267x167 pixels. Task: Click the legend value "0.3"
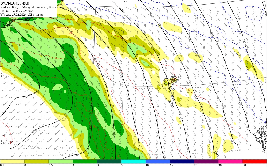pos(26,165)
